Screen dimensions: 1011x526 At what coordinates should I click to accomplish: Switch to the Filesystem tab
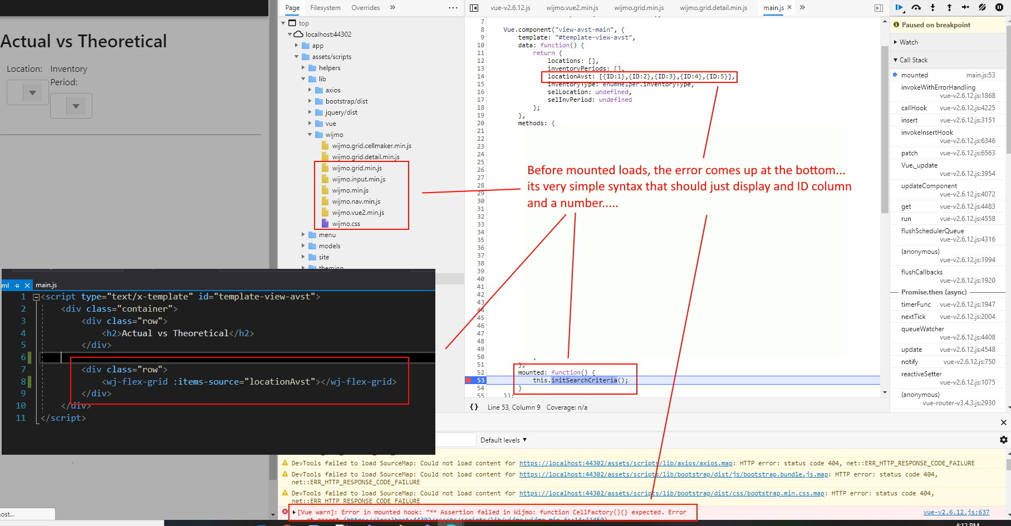tap(325, 8)
